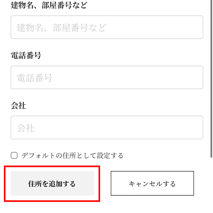Image resolution: width=213 pixels, height=213 pixels.
Task: Click the bold 建物名、部屋番号など label
Action: pyautogui.click(x=49, y=5)
